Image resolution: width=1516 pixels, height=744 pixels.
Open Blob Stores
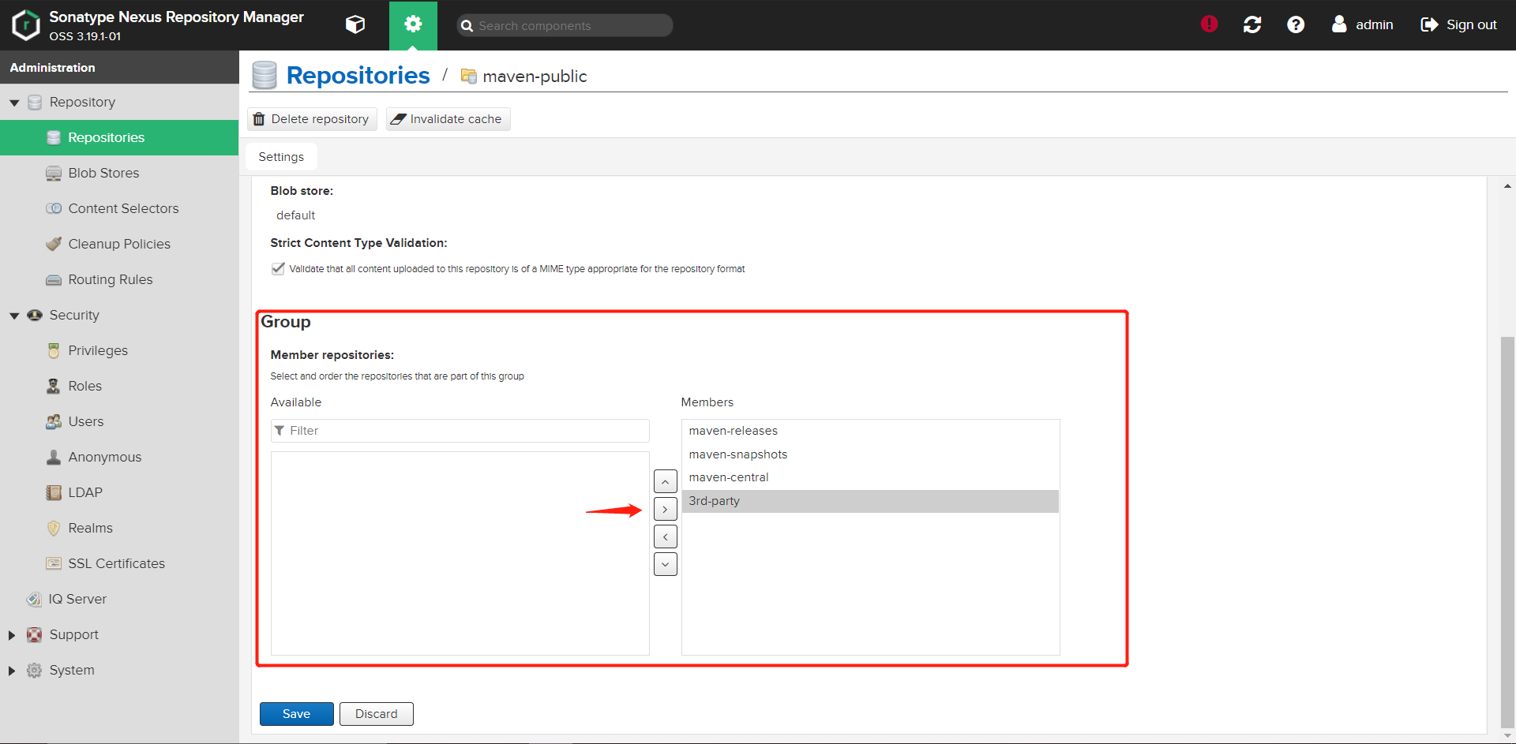[119, 173]
